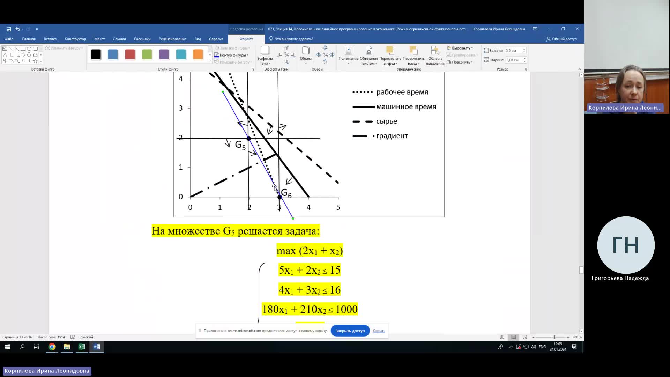Open the Selection Pane (Область выделения)
The image size is (670, 377).
pos(435,55)
